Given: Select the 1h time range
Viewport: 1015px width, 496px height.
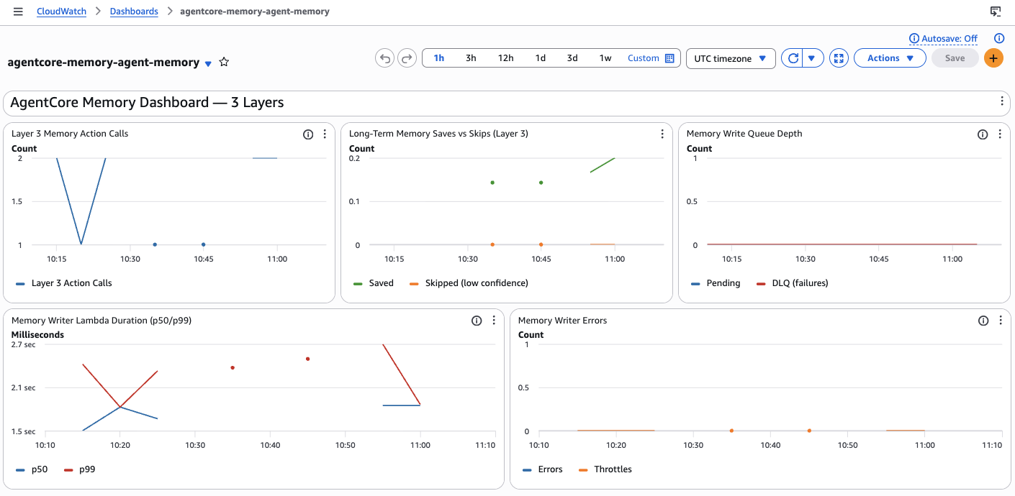Looking at the screenshot, I should pos(438,58).
